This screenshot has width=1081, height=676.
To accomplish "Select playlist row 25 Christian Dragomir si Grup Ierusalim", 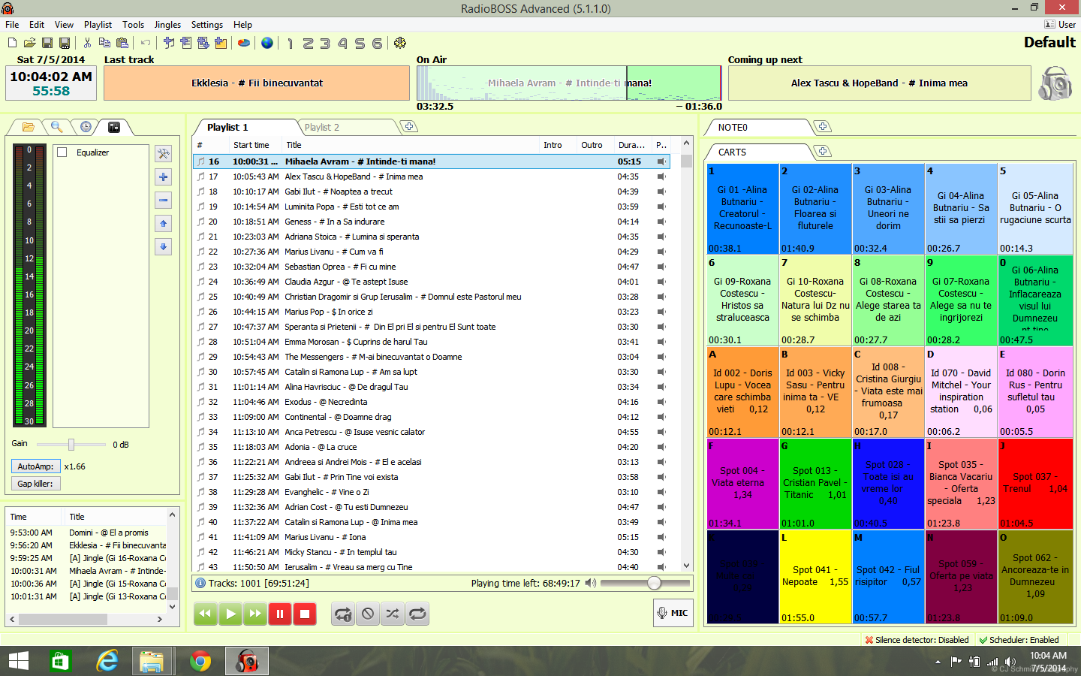I will click(x=432, y=297).
